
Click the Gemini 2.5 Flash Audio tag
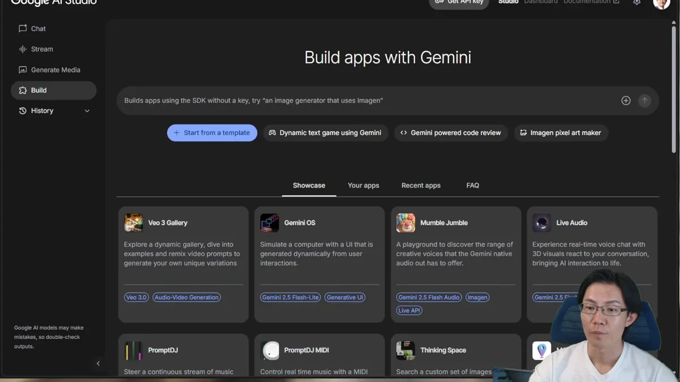pos(429,297)
